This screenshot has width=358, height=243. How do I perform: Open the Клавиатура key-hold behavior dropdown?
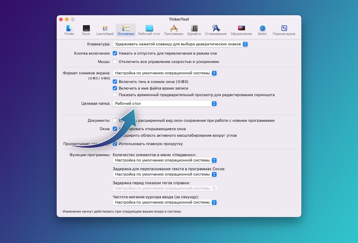coord(180,44)
